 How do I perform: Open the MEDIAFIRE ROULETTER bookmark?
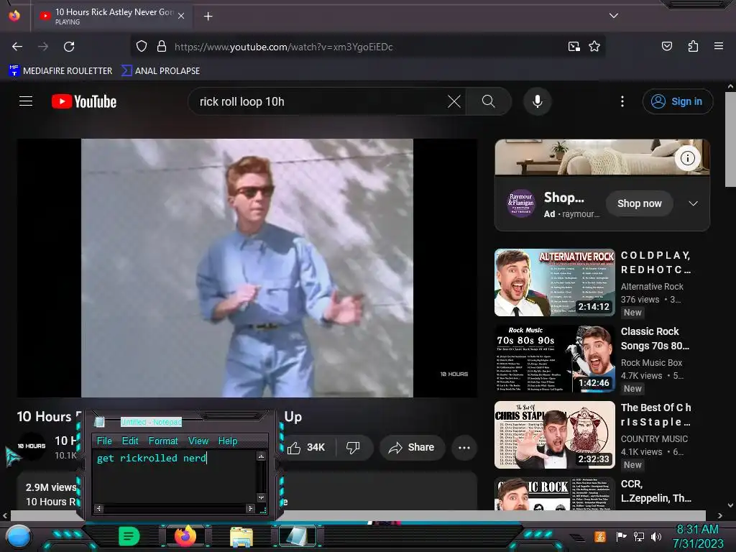(x=60, y=71)
